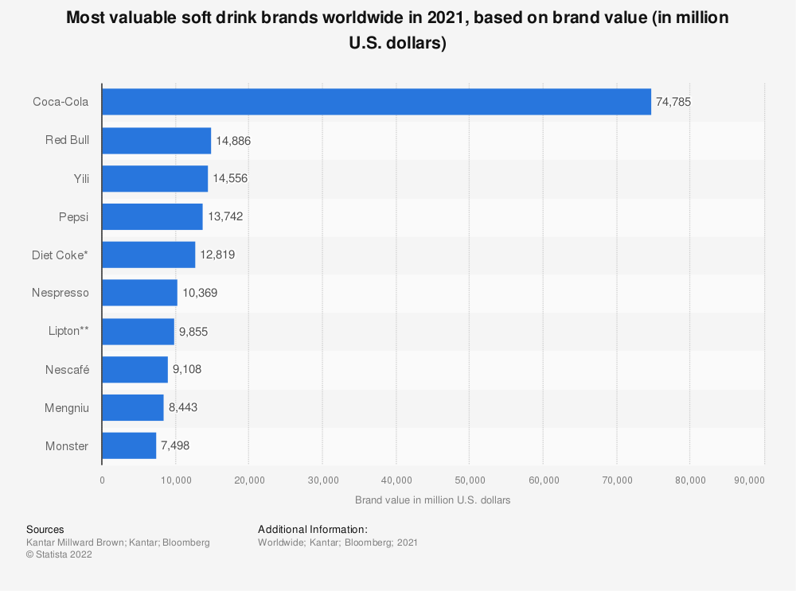Click the Sources heading
This screenshot has height=591, width=796.
point(45,529)
